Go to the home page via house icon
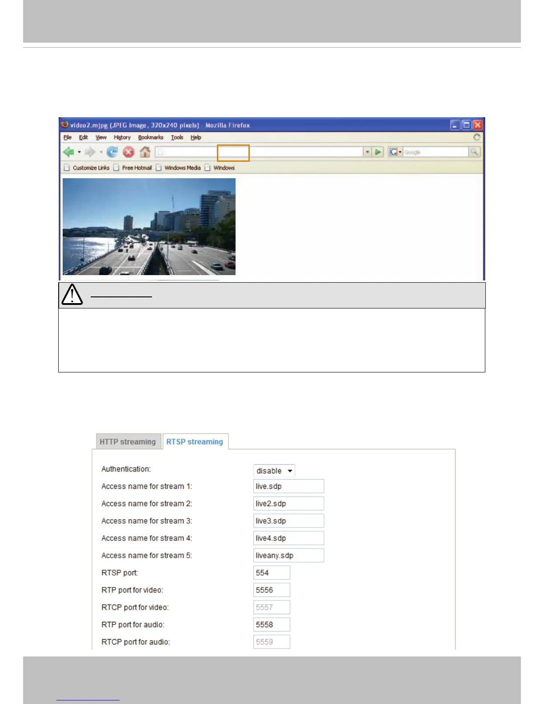The width and height of the screenshot is (544, 704). coord(145,152)
